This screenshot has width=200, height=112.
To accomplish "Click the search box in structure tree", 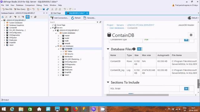I will click(x=73, y=22).
